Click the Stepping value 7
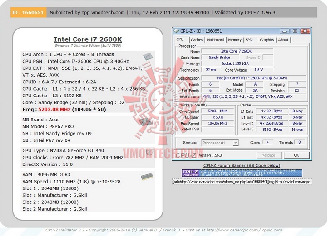 [x=297, y=84]
